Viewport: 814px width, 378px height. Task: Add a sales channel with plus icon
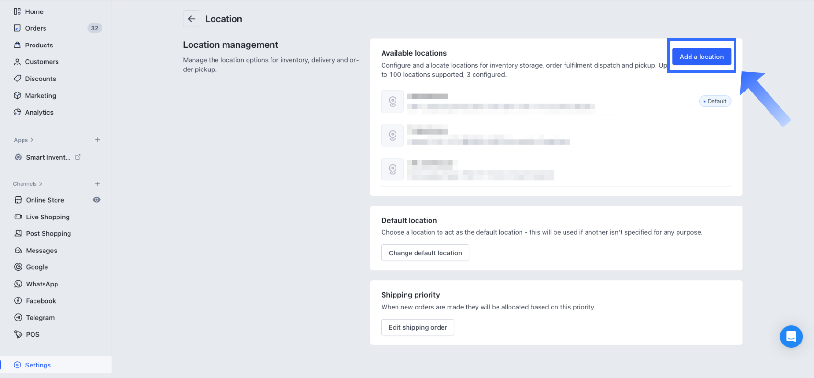(97, 184)
